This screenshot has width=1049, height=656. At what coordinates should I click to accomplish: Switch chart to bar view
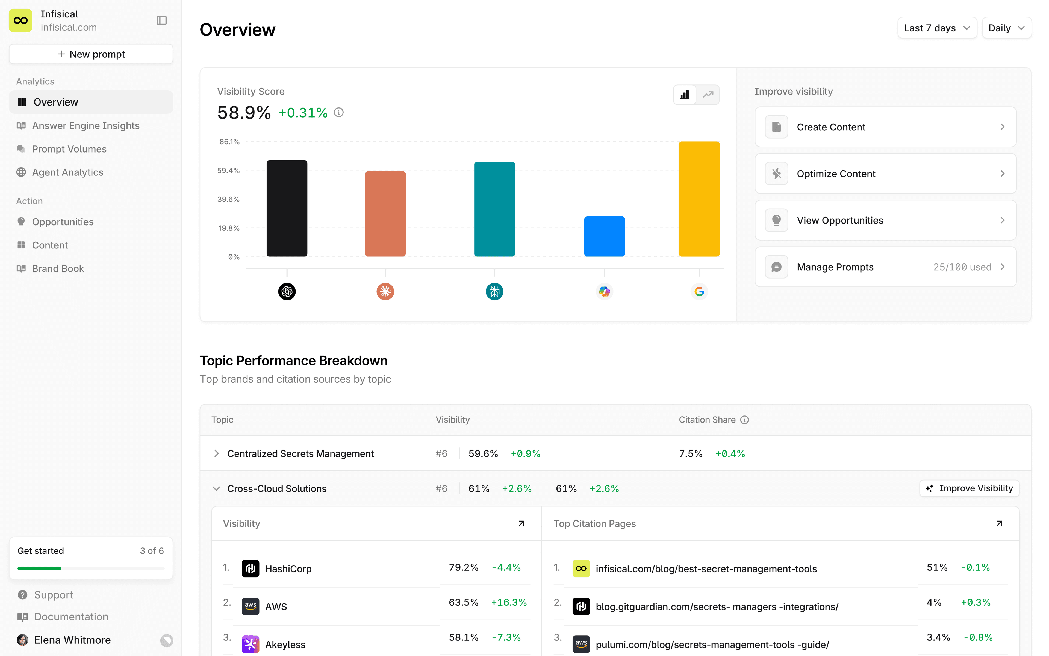(x=685, y=95)
